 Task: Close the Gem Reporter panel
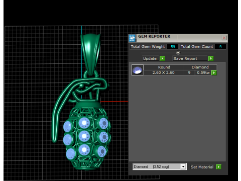coord(224,38)
